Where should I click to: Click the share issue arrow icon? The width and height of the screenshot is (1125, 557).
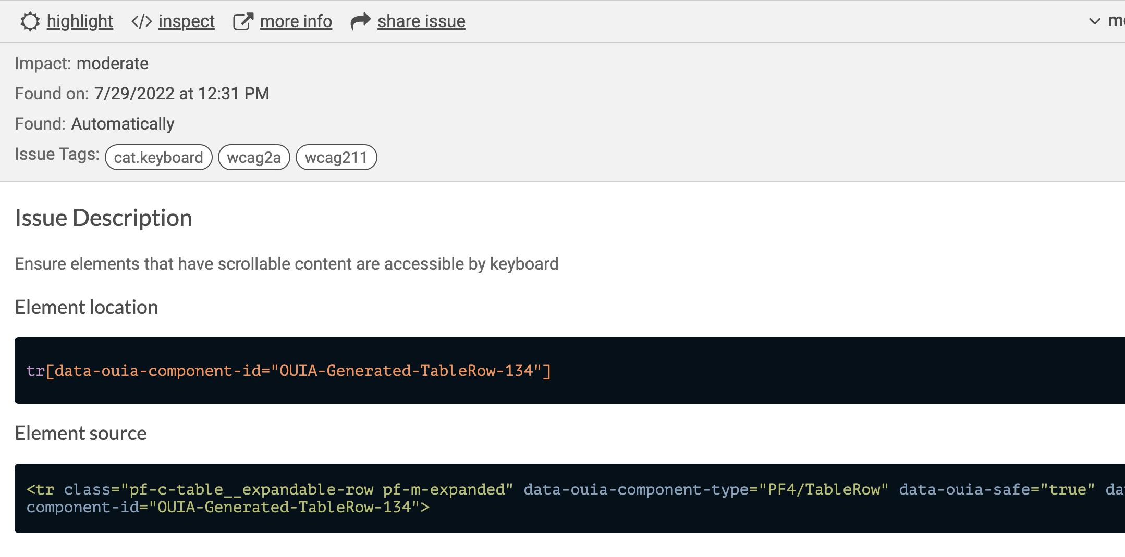360,21
